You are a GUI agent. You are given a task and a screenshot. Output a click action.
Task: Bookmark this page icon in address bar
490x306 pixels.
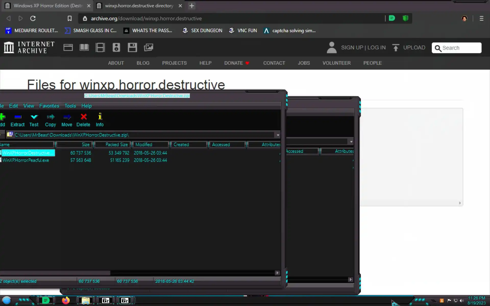click(x=69, y=18)
